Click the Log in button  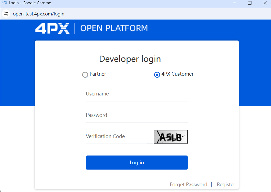(x=137, y=162)
